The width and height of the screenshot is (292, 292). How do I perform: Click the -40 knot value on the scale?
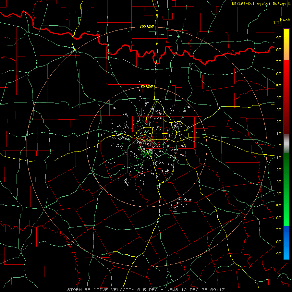pyautogui.click(x=277, y=194)
